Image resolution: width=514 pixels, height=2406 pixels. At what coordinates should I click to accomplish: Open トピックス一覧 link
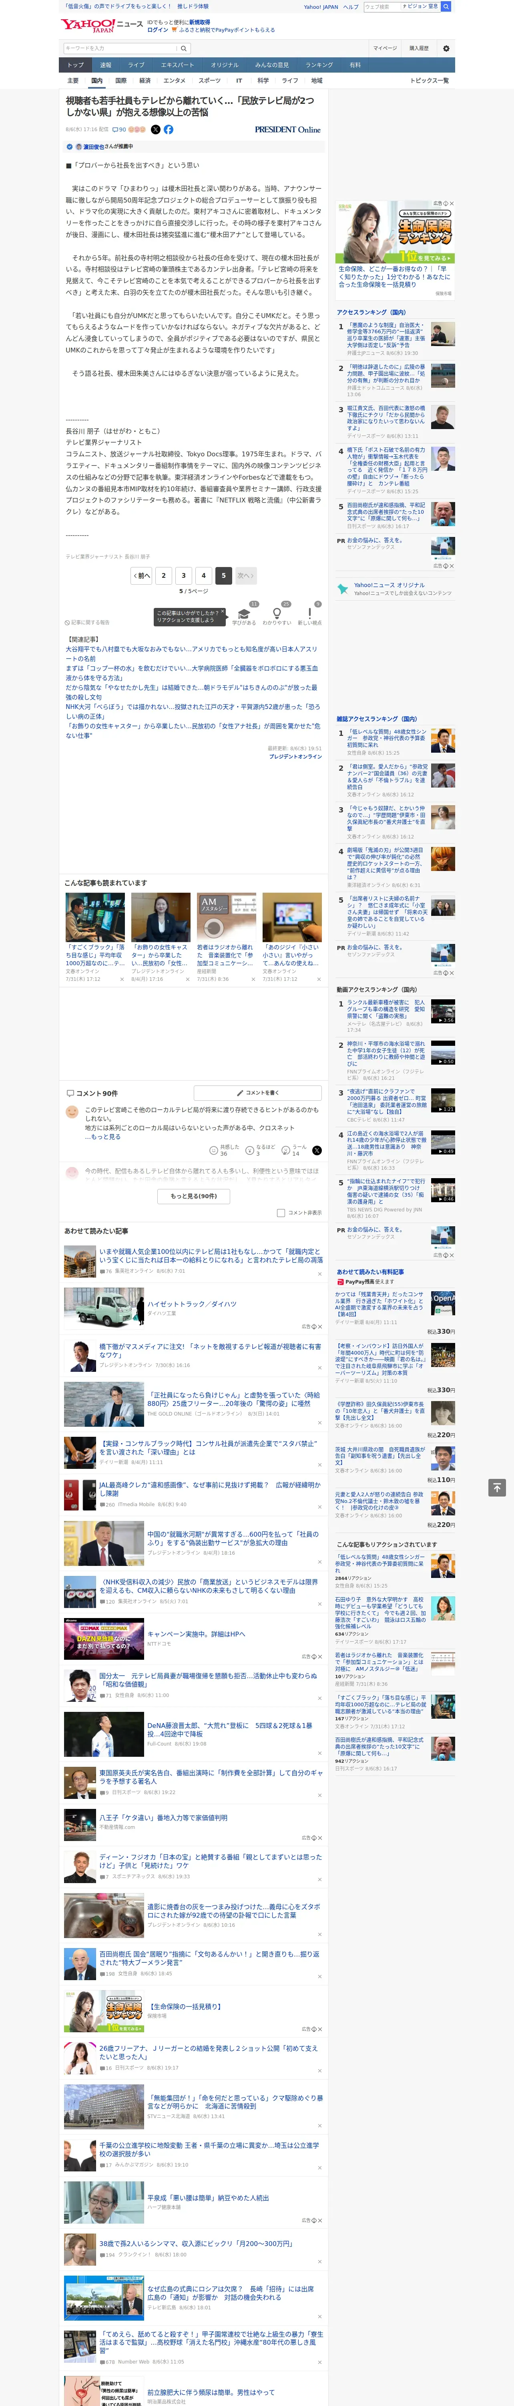click(x=429, y=80)
